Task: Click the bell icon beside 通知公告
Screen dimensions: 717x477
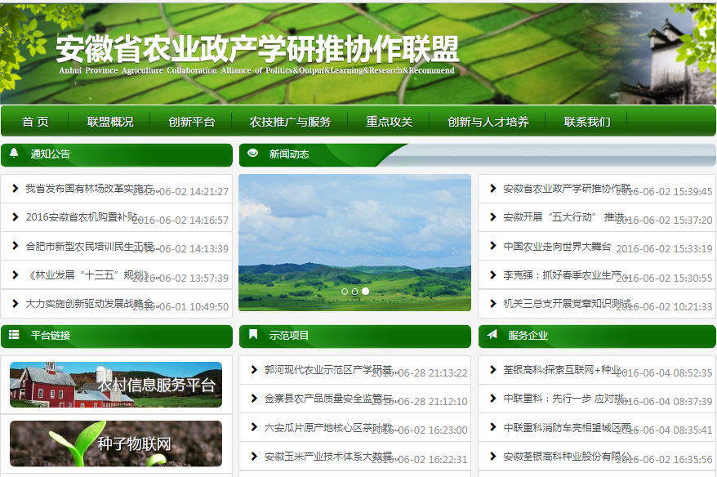Action: click(x=15, y=154)
